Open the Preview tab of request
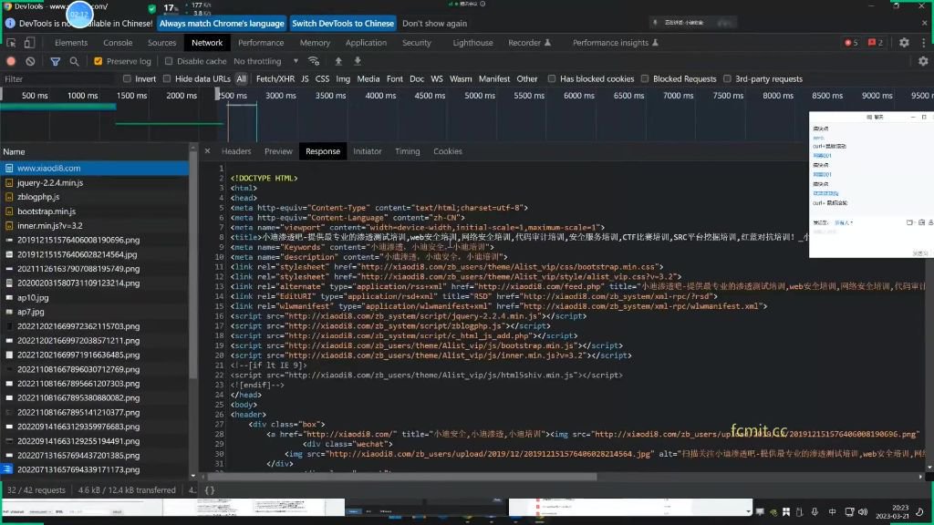The height and width of the screenshot is (525, 934). pyautogui.click(x=278, y=151)
